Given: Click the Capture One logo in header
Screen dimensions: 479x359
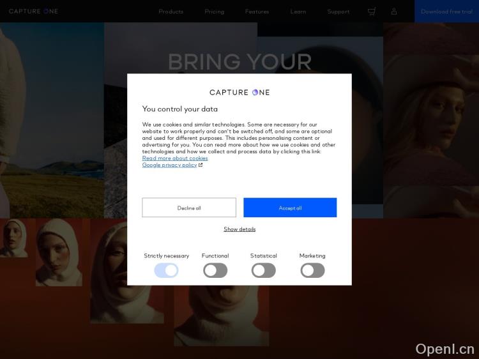Looking at the screenshot, I should [x=33, y=11].
